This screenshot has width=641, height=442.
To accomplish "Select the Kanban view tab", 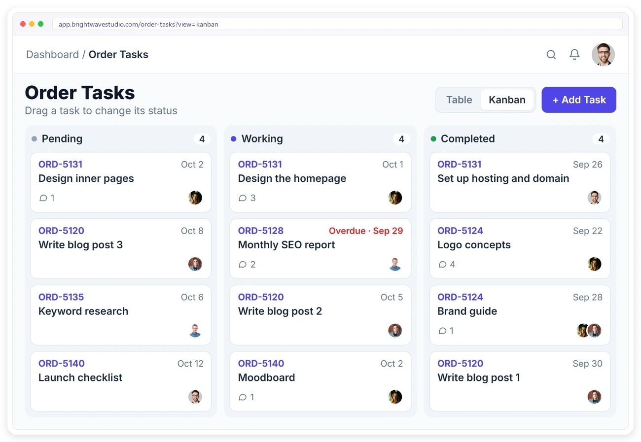I will click(507, 100).
